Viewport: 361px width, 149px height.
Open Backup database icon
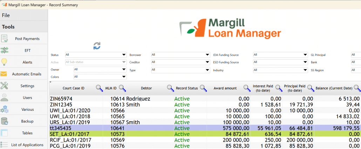click(4, 121)
